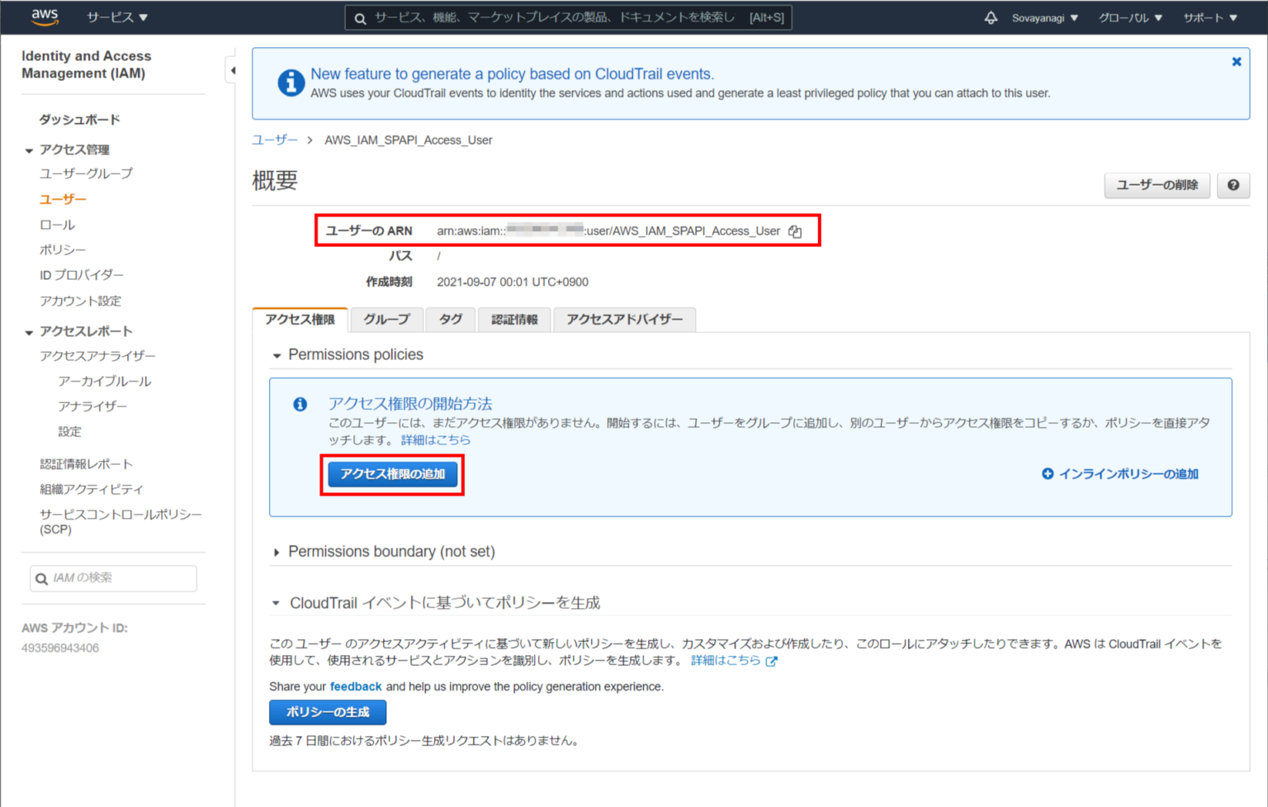Viewport: 1268px width, 807px height.
Task: Click the アクセス権限の追加 button
Action: [x=392, y=474]
